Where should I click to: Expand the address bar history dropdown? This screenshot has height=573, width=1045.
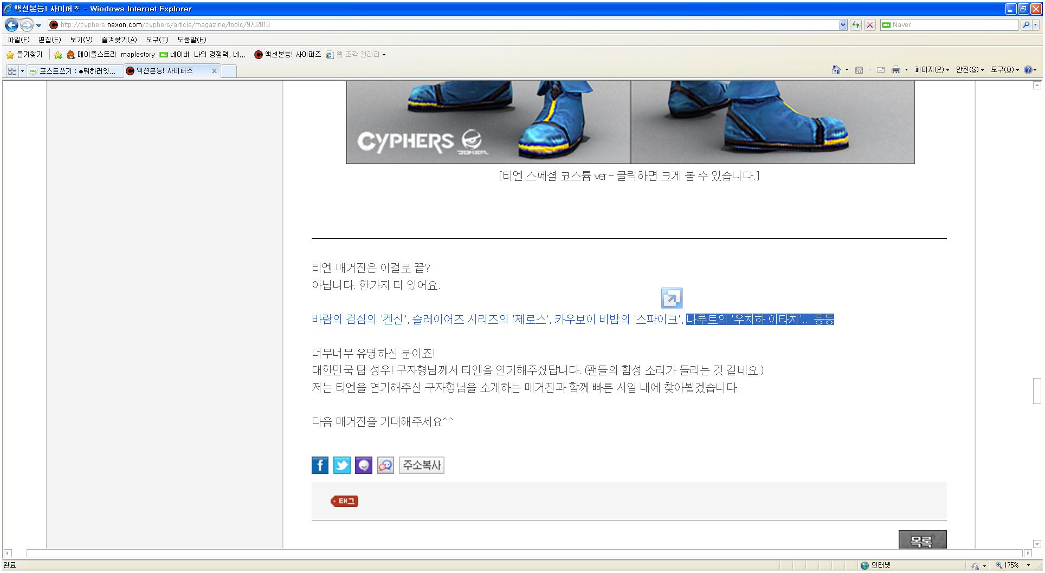843,25
